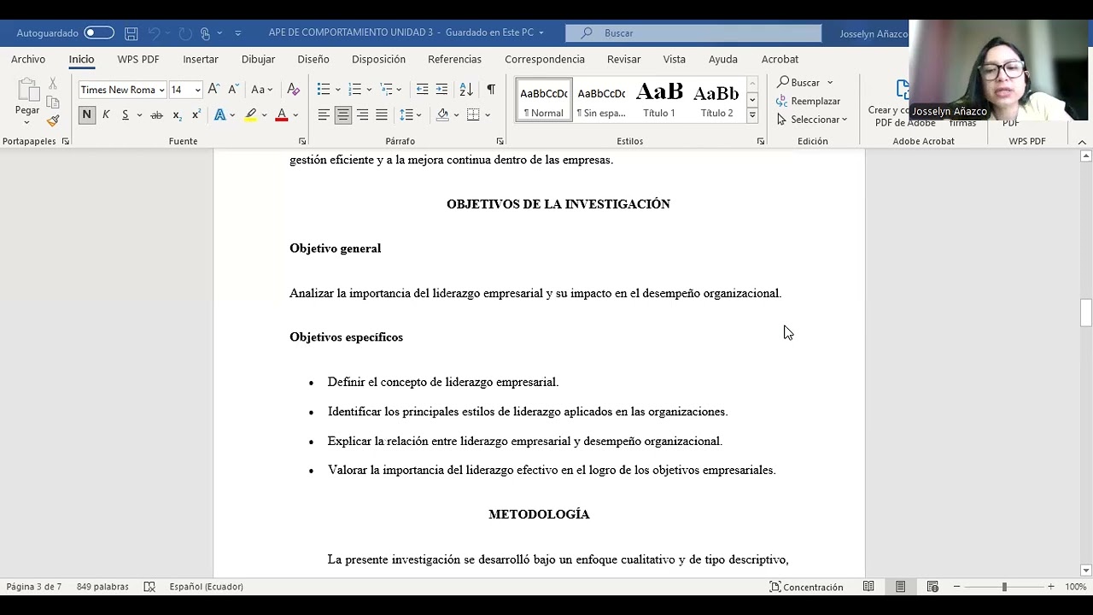Copy selection with the copy icon
The image size is (1093, 615).
click(x=53, y=102)
